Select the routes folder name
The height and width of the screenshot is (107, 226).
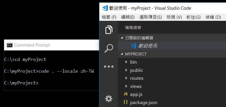tap(137, 78)
